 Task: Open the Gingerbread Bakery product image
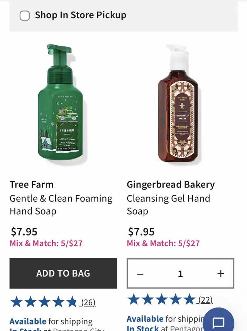[178, 104]
